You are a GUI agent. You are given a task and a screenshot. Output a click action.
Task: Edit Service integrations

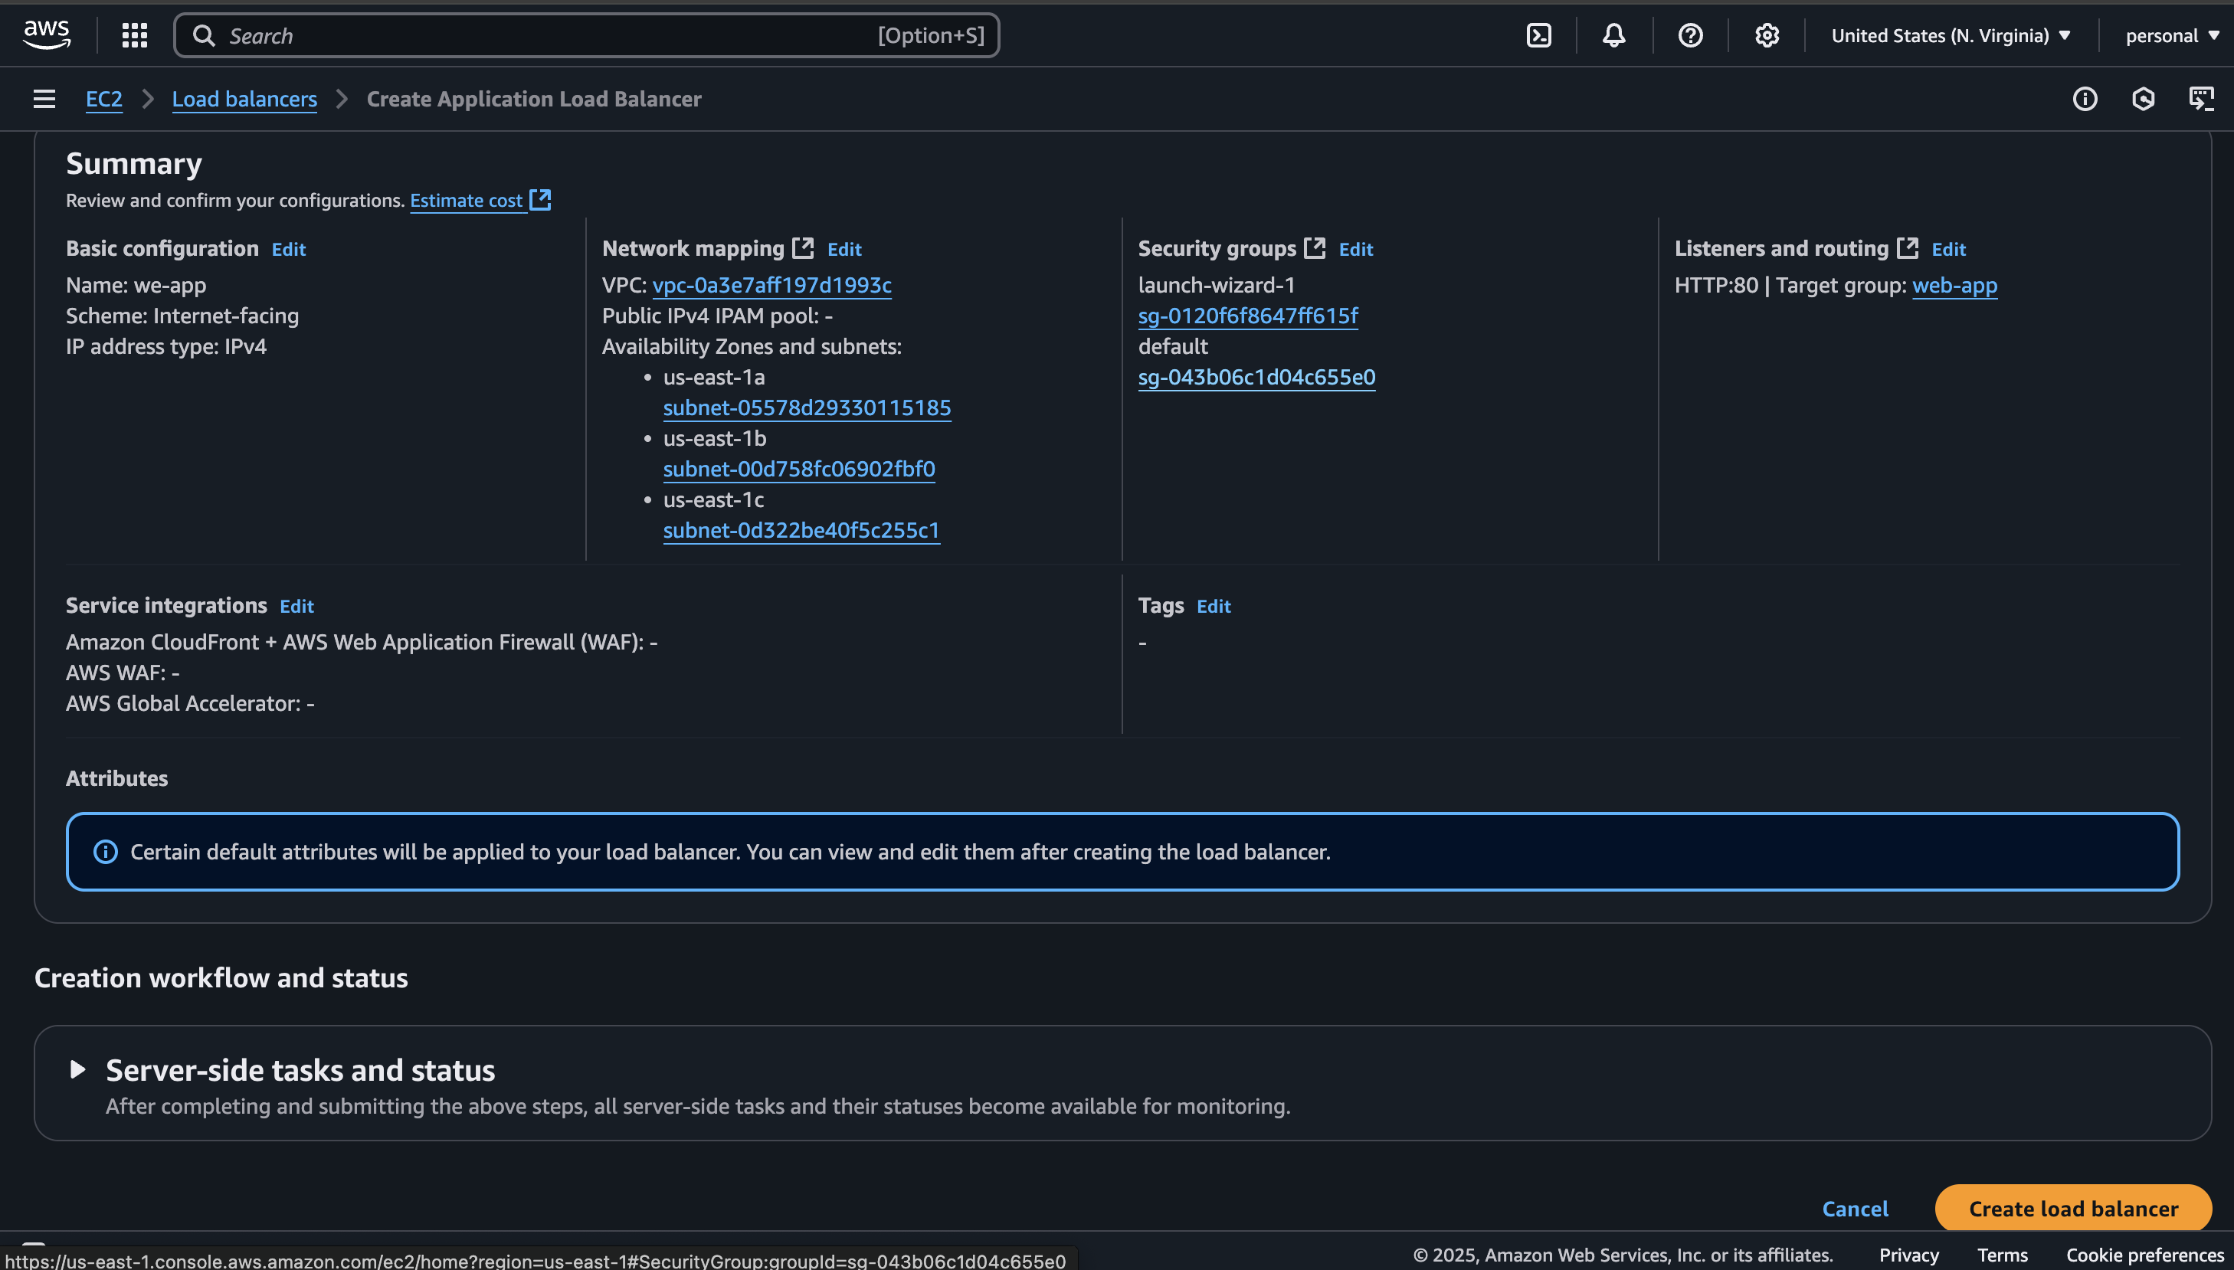pos(296,605)
